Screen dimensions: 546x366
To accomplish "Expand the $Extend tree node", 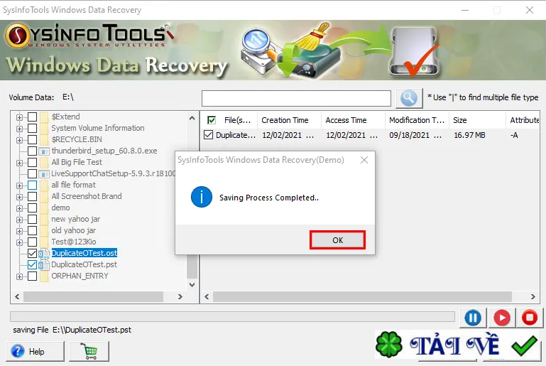I will coord(19,117).
